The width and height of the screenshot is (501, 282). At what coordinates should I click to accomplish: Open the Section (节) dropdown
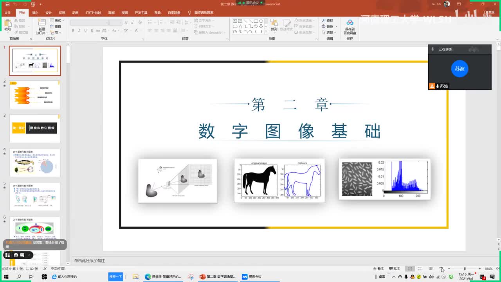55,33
